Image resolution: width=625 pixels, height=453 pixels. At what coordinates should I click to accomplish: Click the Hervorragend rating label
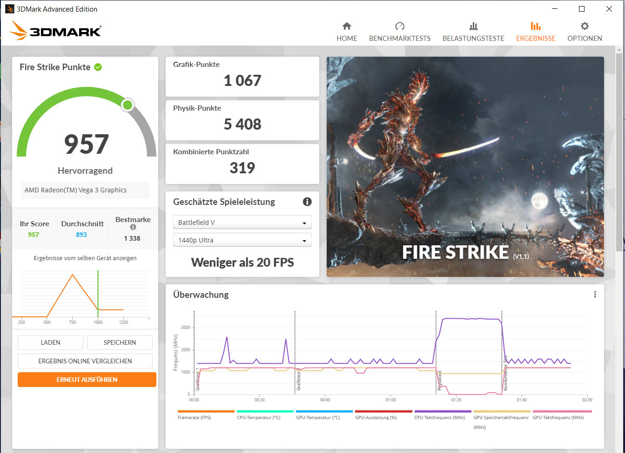coord(85,171)
